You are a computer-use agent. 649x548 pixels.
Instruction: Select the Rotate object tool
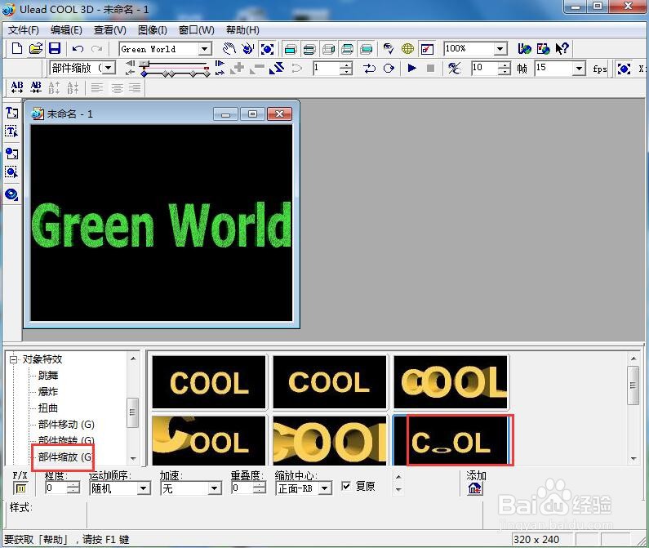(247, 49)
